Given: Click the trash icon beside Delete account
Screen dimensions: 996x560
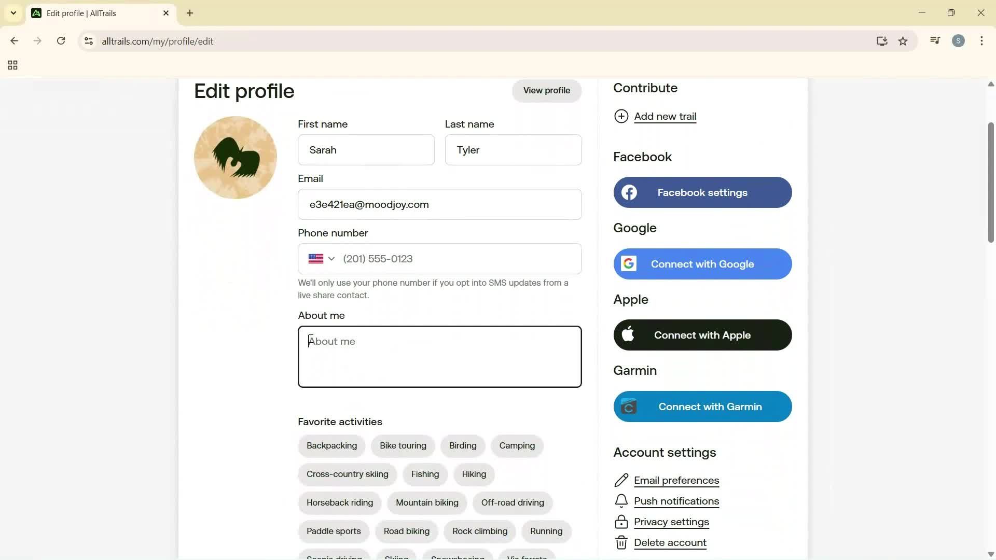Looking at the screenshot, I should 621,542.
